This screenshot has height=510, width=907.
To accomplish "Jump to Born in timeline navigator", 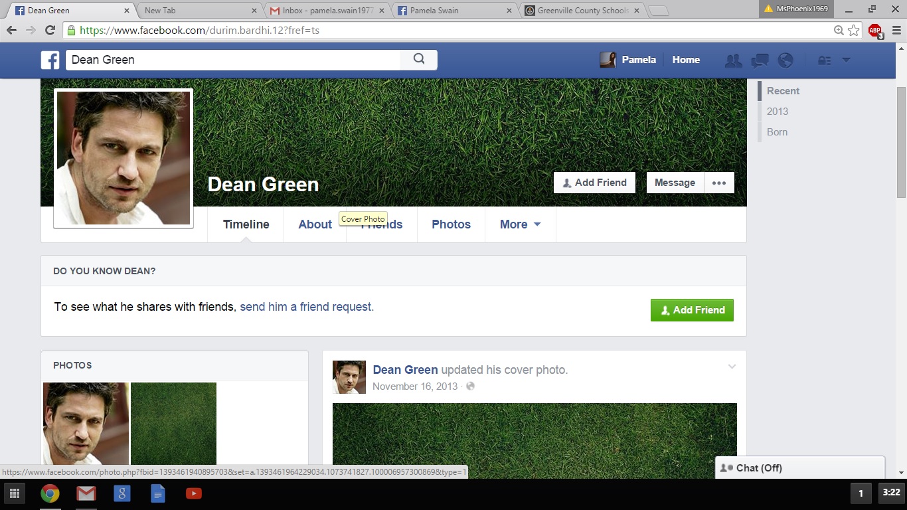I will 777,132.
